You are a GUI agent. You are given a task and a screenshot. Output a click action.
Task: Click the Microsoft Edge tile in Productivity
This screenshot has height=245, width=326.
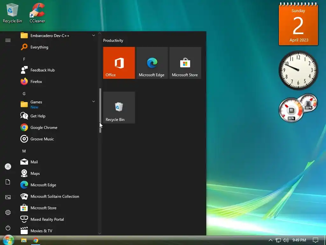[152, 63]
